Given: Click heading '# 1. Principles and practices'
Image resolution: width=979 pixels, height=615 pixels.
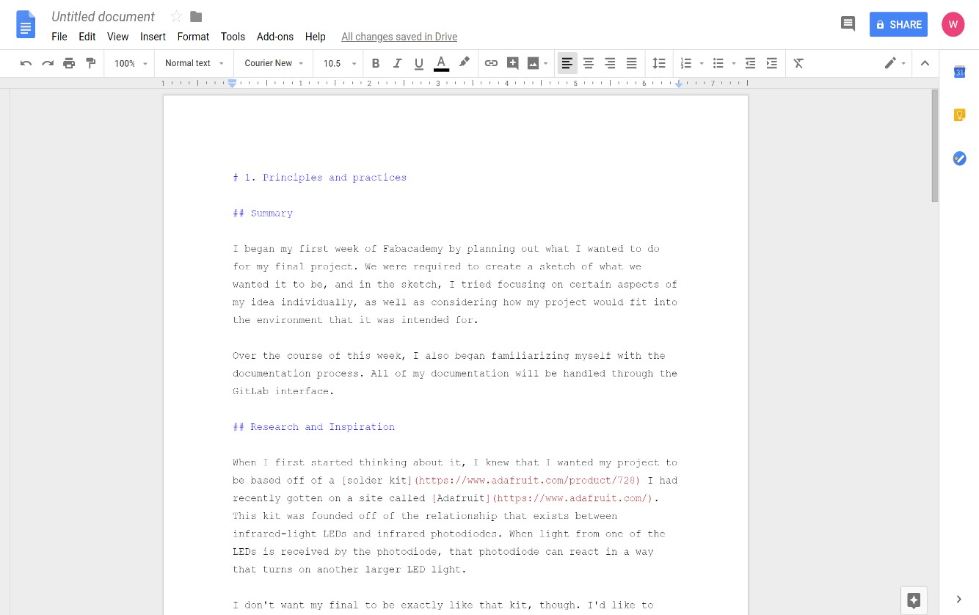Looking at the screenshot, I should tap(319, 178).
